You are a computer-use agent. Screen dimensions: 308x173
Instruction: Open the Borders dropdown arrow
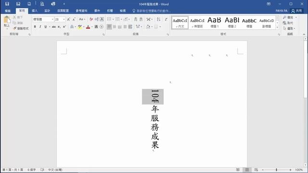[x=160, y=27]
